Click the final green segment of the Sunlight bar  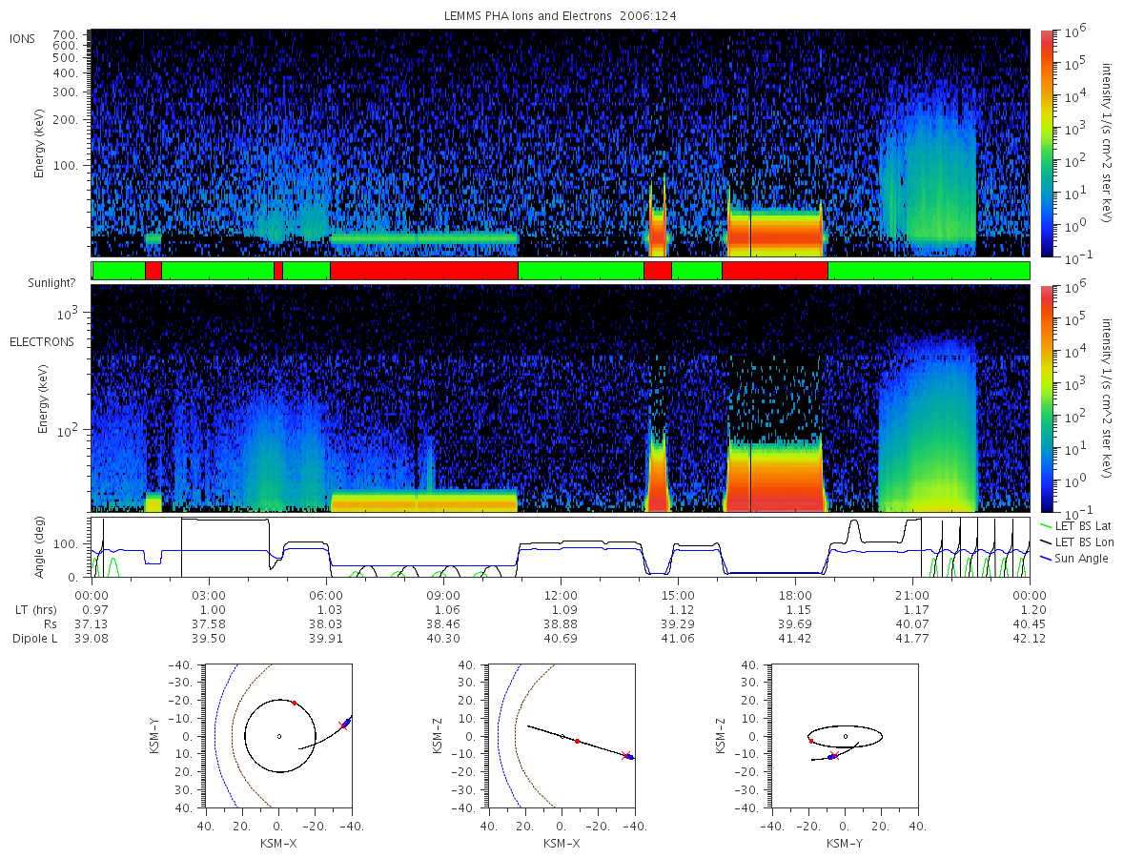(929, 271)
